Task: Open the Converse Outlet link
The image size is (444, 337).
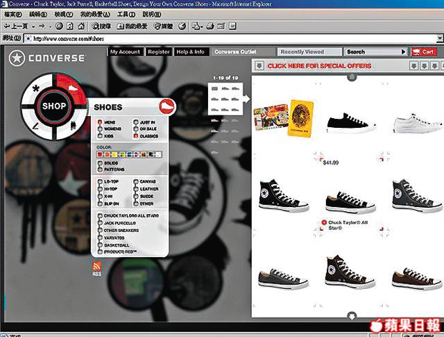Action: point(235,52)
